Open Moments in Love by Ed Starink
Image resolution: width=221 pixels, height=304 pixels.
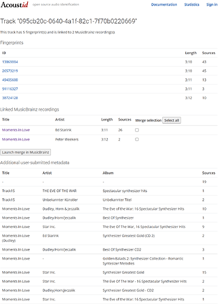click(x=16, y=130)
